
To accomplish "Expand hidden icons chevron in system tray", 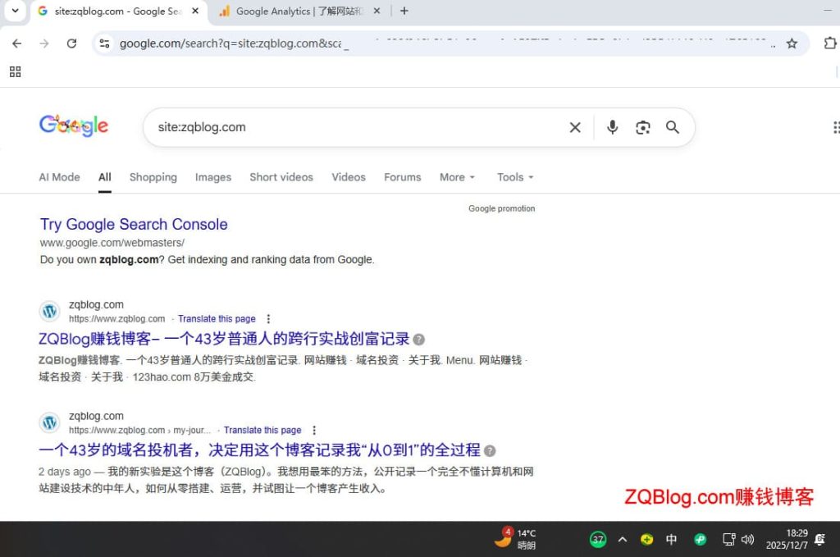I will [x=622, y=539].
